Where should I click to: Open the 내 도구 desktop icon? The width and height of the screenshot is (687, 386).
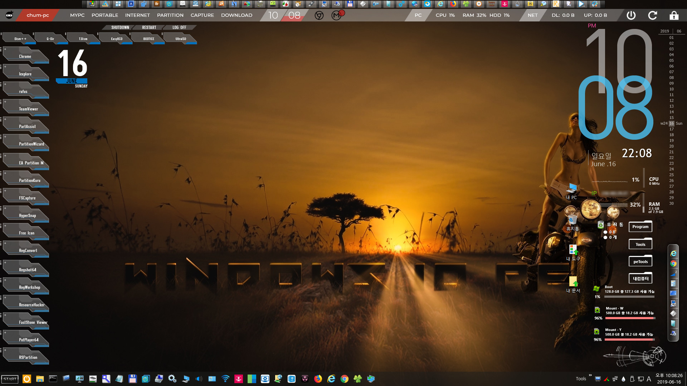click(x=573, y=252)
